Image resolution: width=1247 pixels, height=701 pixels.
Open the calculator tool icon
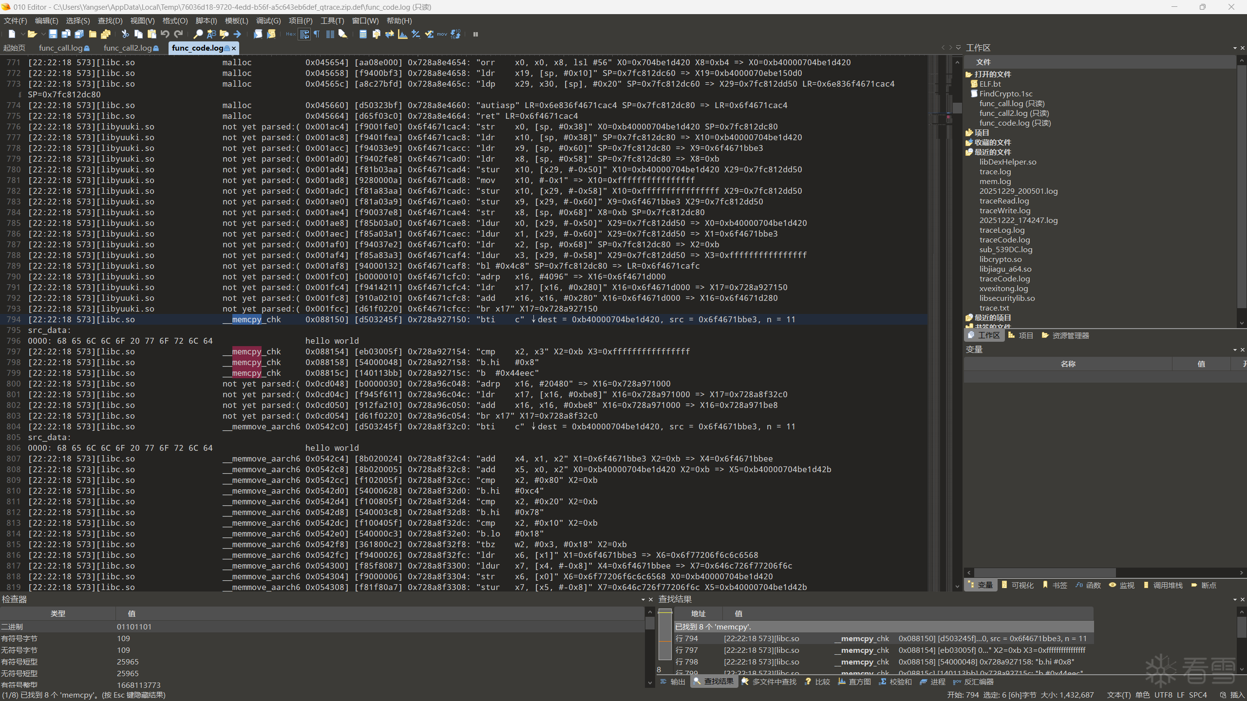363,34
